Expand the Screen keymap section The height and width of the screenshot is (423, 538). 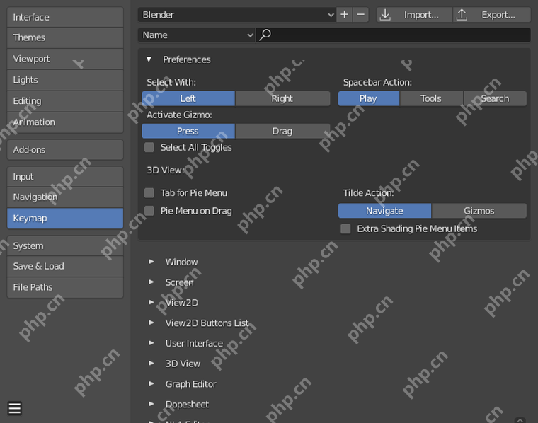[x=151, y=282]
